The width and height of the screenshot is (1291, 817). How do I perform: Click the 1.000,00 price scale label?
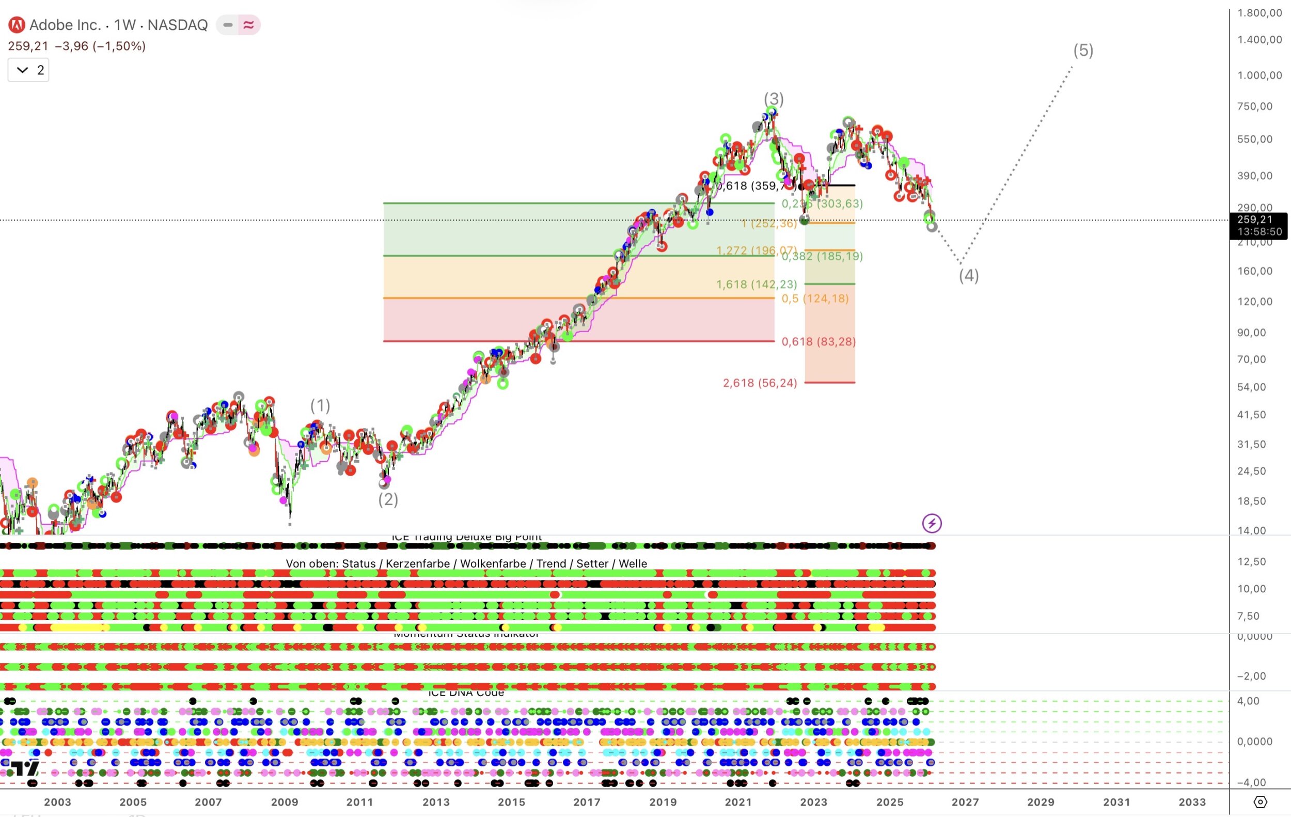coord(1259,75)
